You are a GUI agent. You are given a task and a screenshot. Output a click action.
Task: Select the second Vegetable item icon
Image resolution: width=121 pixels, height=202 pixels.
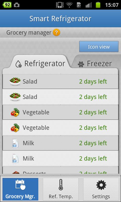(x=15, y=128)
